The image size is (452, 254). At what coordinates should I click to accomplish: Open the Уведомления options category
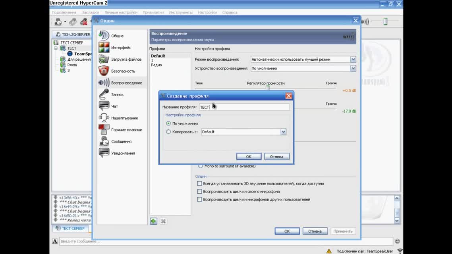coord(122,153)
